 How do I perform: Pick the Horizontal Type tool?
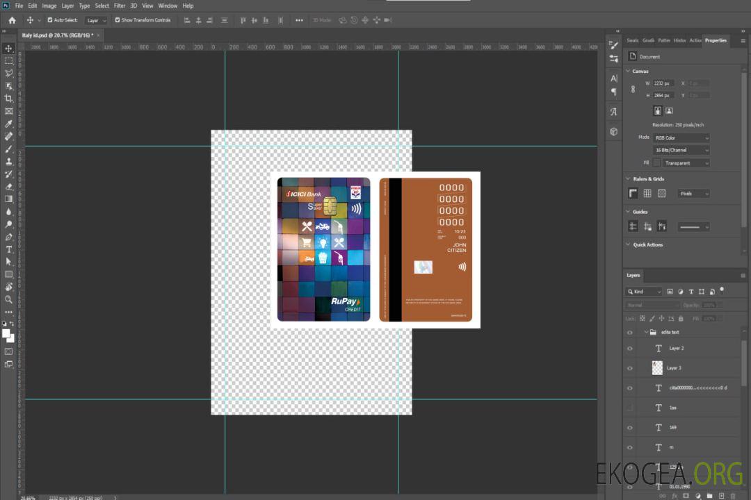pos(9,249)
